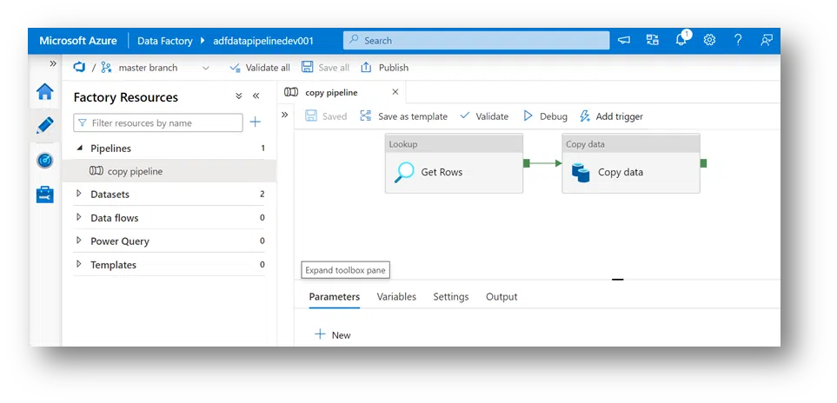Viewport: 837px width, 403px height.
Task: Expand the Data flows node
Action: click(x=79, y=218)
